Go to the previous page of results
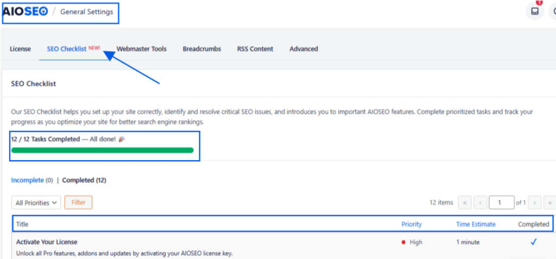Image resolution: width=556 pixels, height=259 pixels. click(x=480, y=203)
